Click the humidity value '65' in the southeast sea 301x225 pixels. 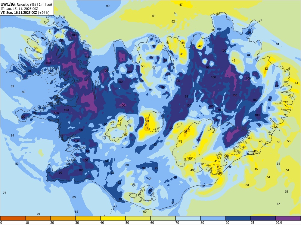286,191
